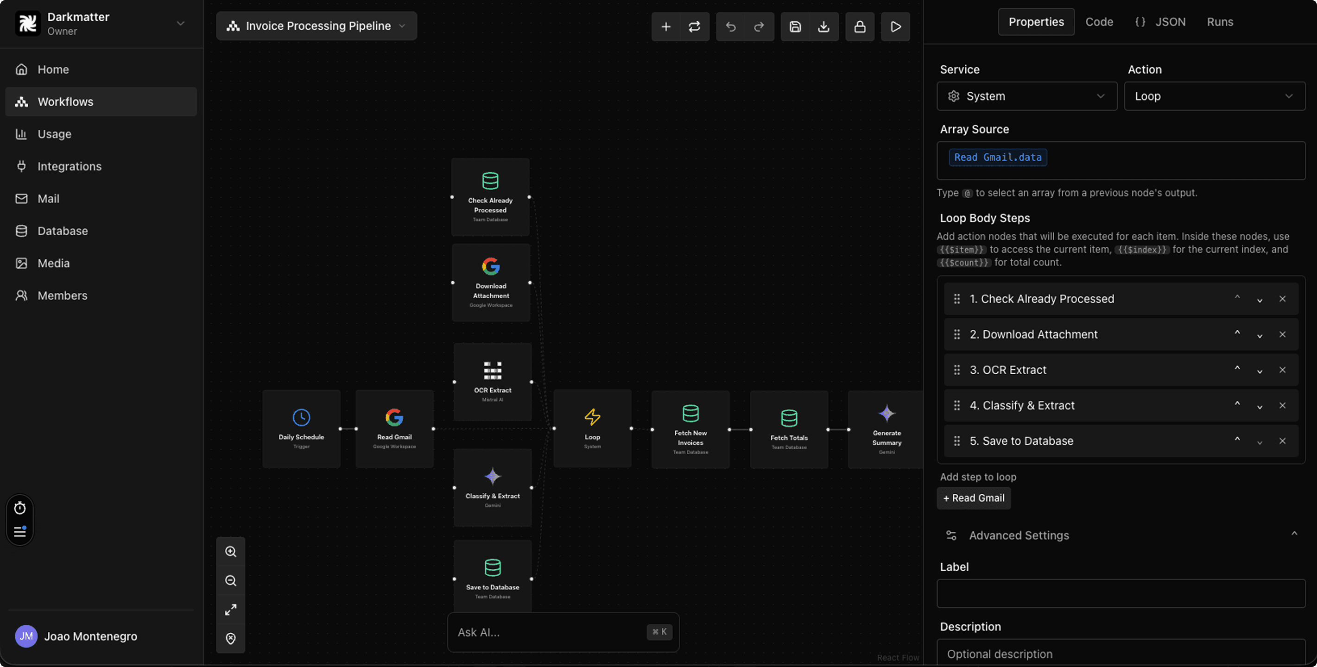
Task: Zoom in on the canvas with the magnifier
Action: [x=231, y=552]
